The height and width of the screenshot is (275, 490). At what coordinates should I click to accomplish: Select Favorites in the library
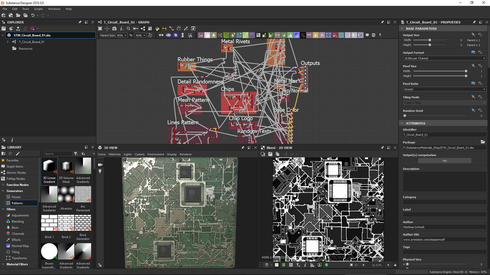click(x=13, y=160)
